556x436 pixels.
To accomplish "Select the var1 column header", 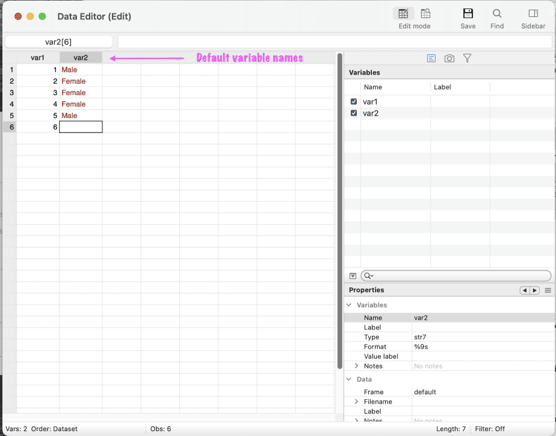I will (38, 58).
